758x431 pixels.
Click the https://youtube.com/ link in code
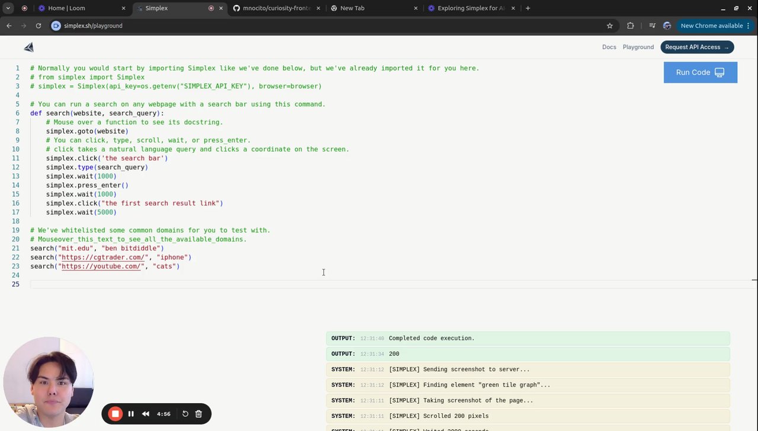pos(101,266)
